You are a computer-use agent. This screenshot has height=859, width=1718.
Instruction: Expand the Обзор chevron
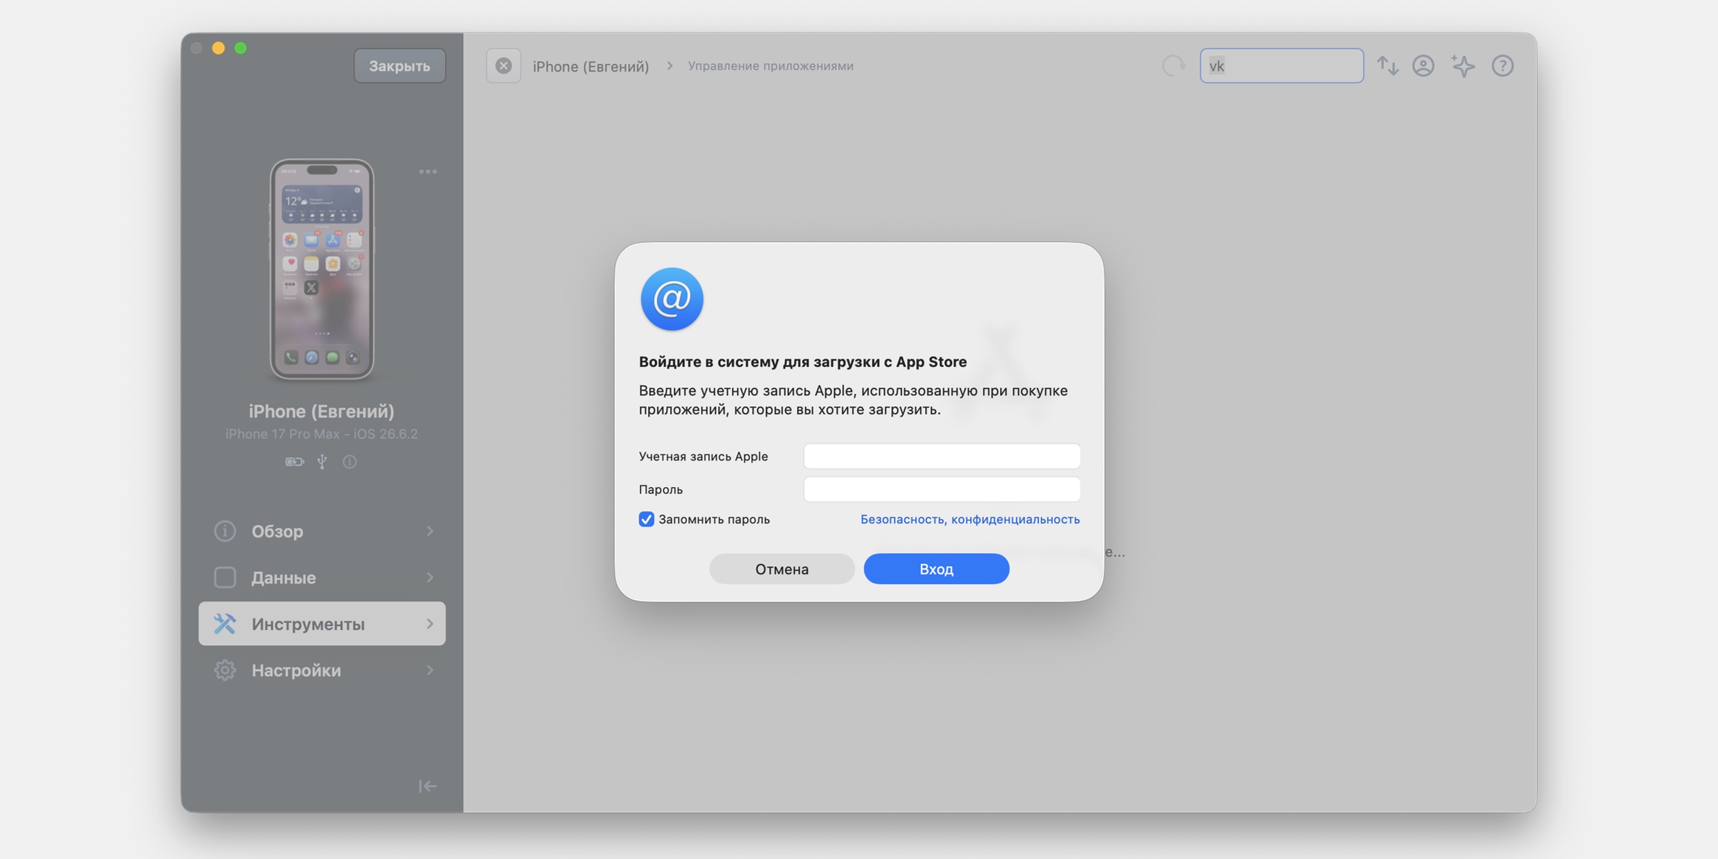(x=430, y=531)
